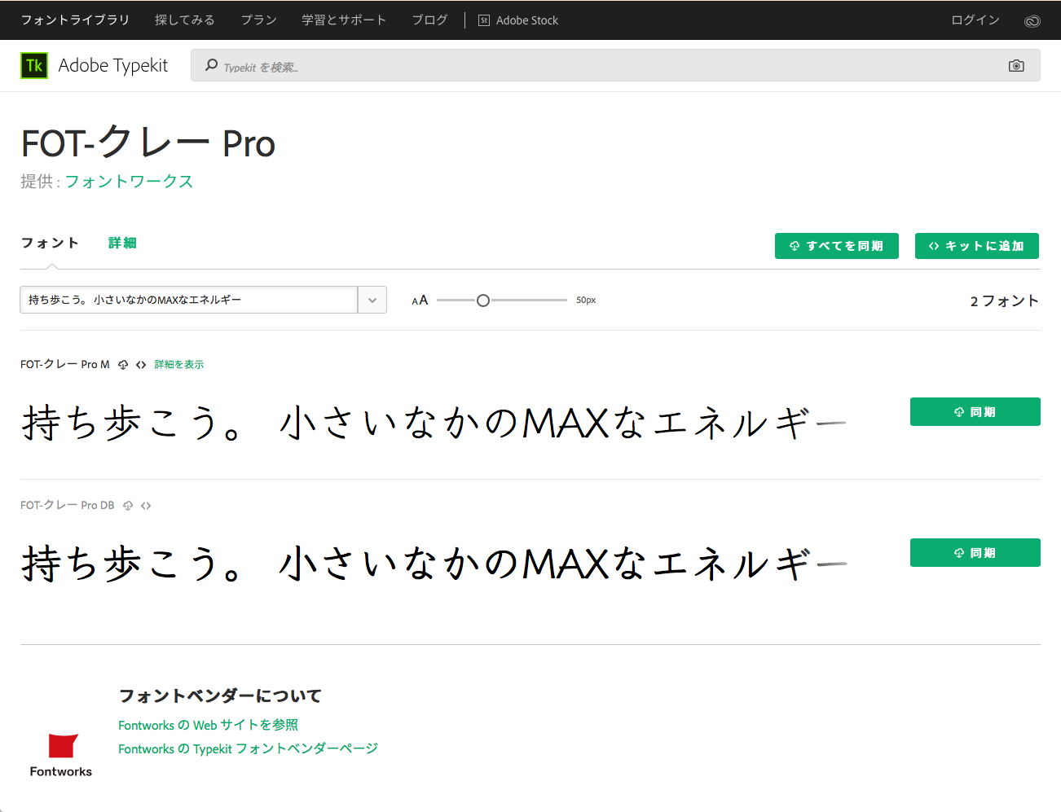The width and height of the screenshot is (1061, 812).
Task: Click the small-large text size icon
Action: (x=420, y=301)
